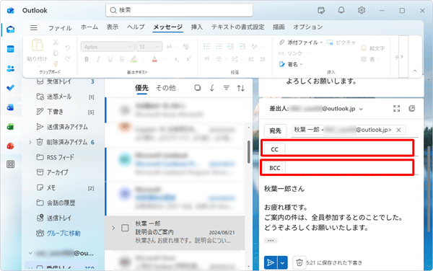Send the message with the blue button

(x=271, y=263)
